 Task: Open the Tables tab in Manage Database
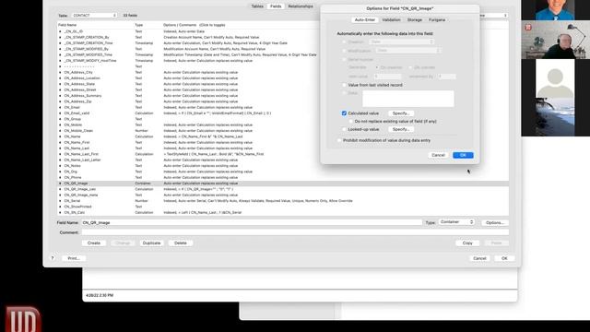click(x=257, y=6)
